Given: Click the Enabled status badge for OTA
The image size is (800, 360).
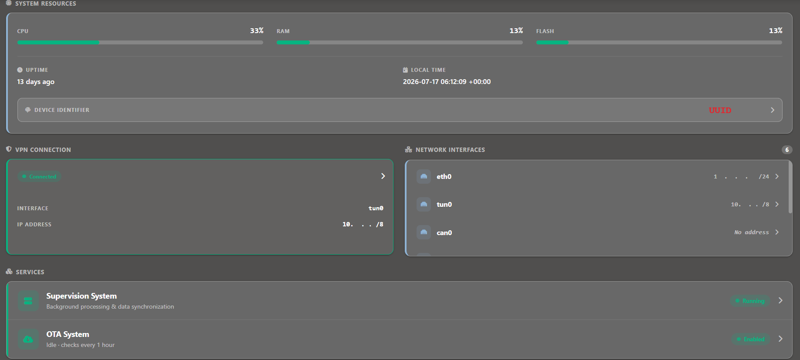Looking at the screenshot, I should 750,339.
